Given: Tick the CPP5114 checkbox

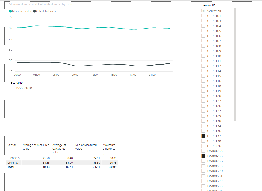Looking at the screenshot, I should point(203,71).
